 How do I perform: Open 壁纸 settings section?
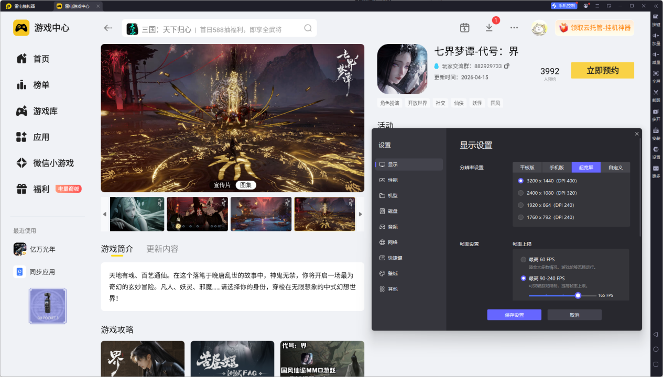click(x=409, y=273)
